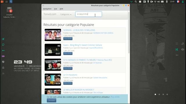This screenshot has width=186, height=104.
Task: Click the heading Résultats pour catégorie Populaire
Action: point(69,25)
